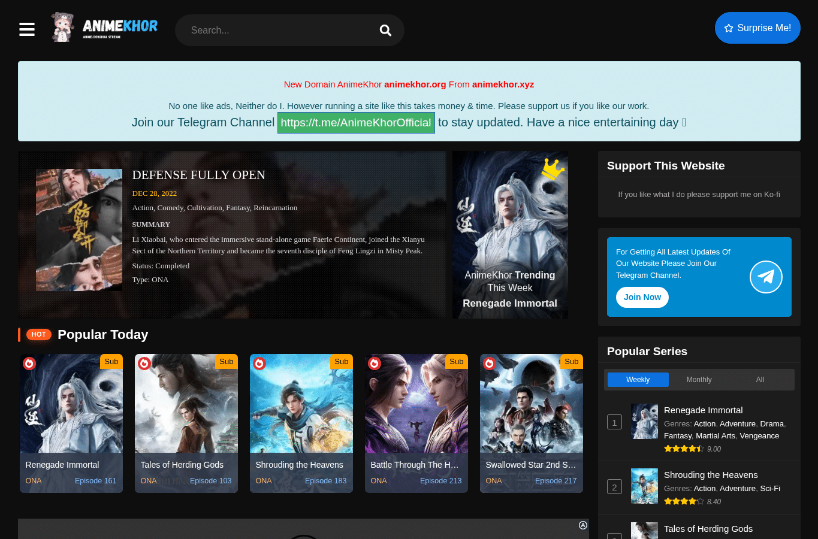Click the Drama genre under Renegade Immortal
This screenshot has width=818, height=539.
pyautogui.click(x=772, y=424)
